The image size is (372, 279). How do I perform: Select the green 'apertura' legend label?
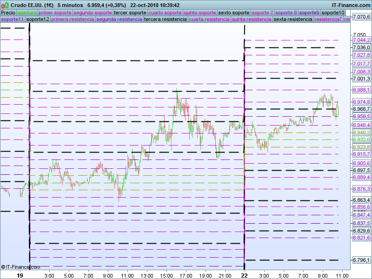pos(27,13)
